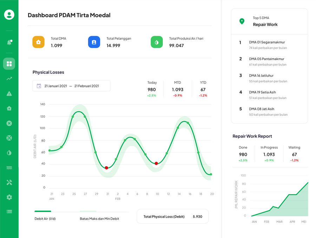316x238 pixels.
Task: Click the circled X icon in sidebar
Action: pos(9,123)
